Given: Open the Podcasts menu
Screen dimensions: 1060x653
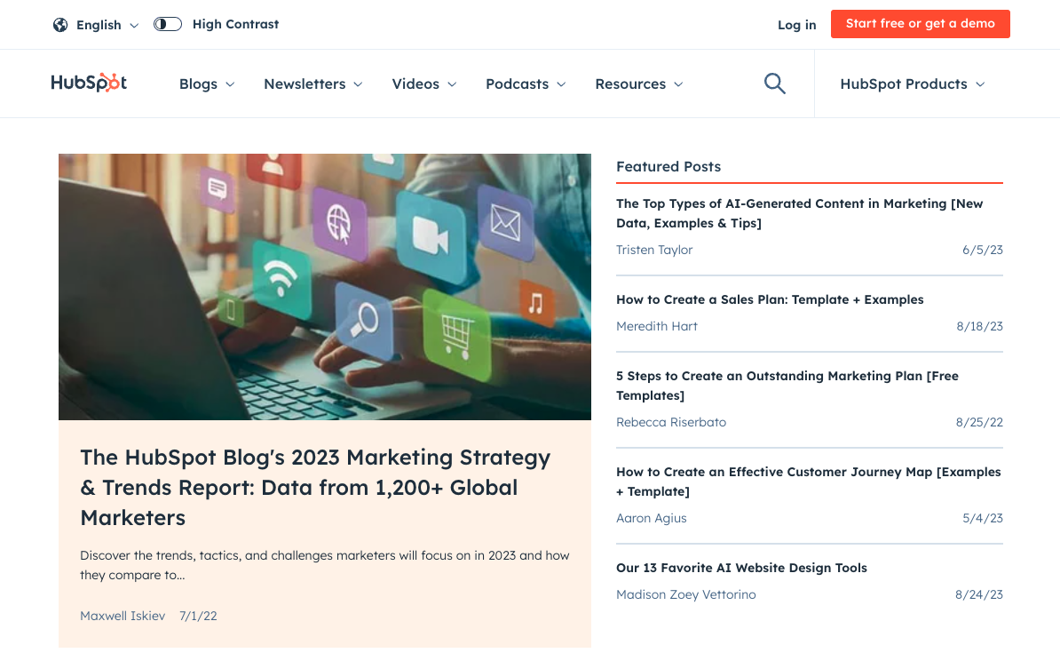Looking at the screenshot, I should [526, 84].
